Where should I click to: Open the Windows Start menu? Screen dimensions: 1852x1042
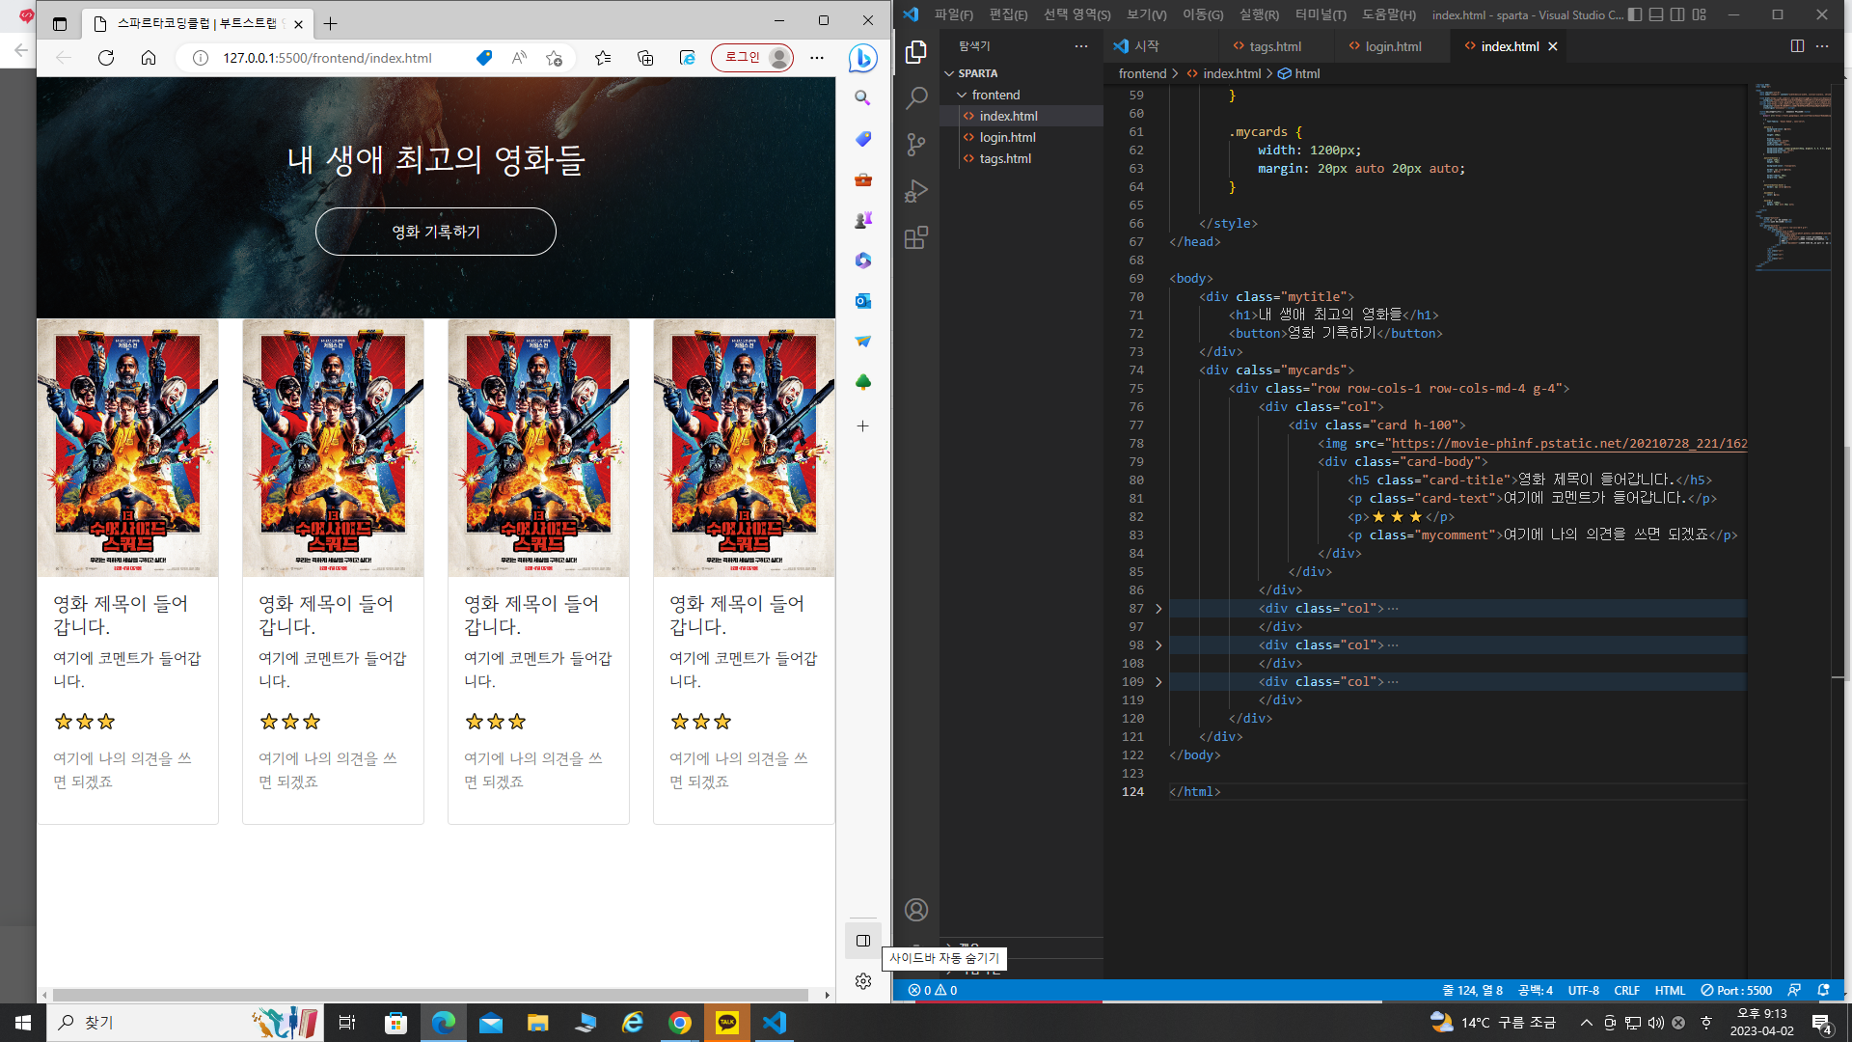pos(23,1023)
